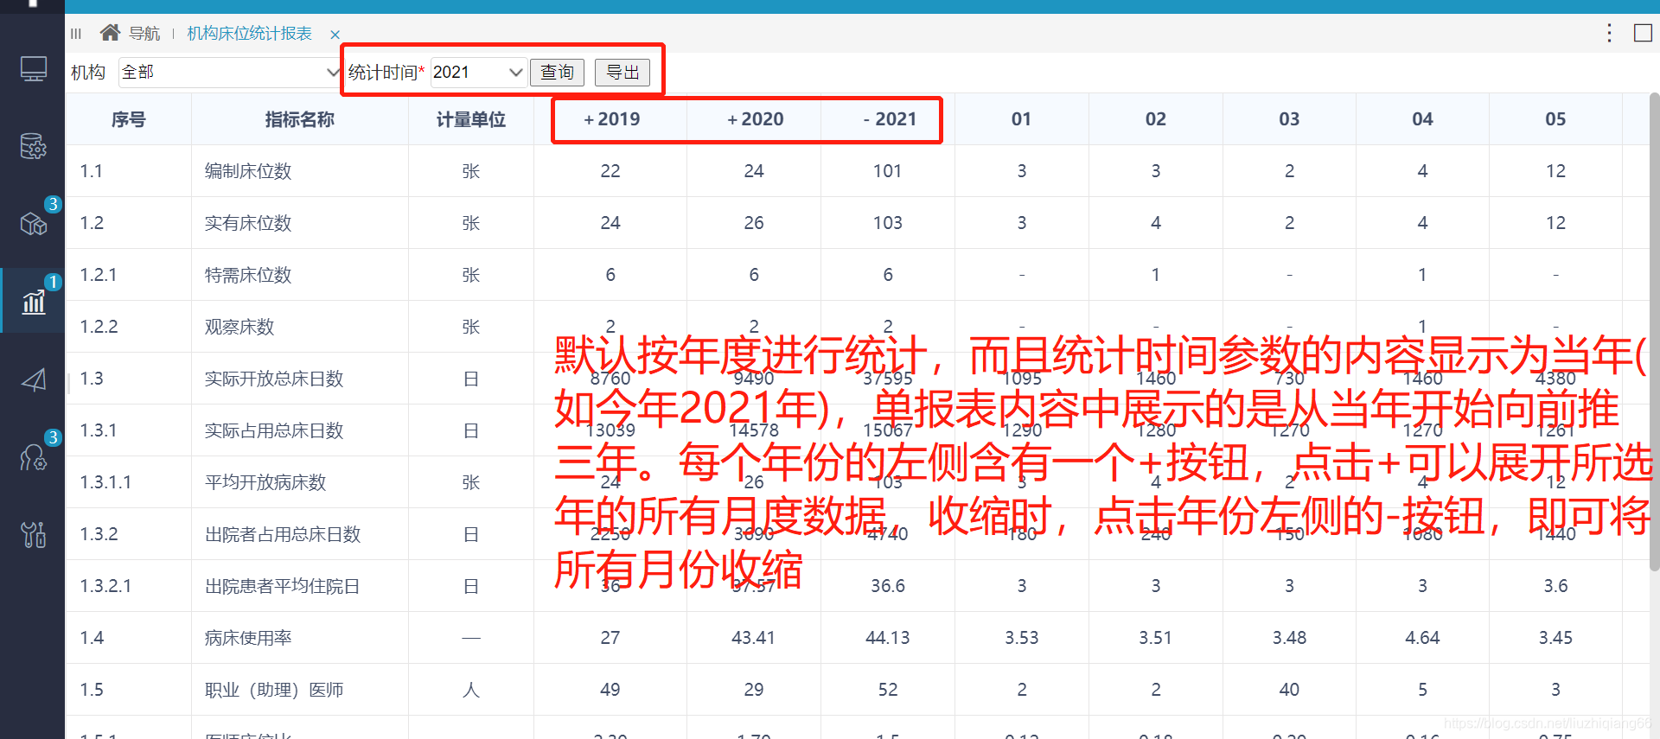Click the 序号 column header

pos(128,119)
